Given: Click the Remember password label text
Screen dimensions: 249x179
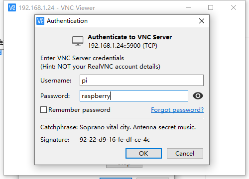Looking at the screenshot, I should (x=79, y=110).
